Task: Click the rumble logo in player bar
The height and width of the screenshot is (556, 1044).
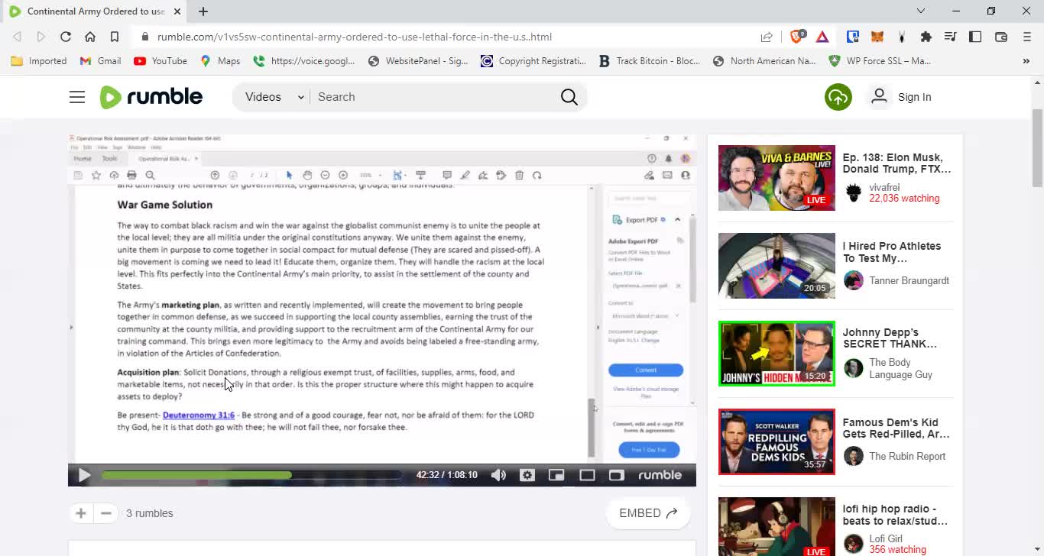Action: click(x=660, y=475)
